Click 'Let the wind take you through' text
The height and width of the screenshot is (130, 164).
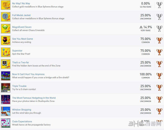(27, 113)
